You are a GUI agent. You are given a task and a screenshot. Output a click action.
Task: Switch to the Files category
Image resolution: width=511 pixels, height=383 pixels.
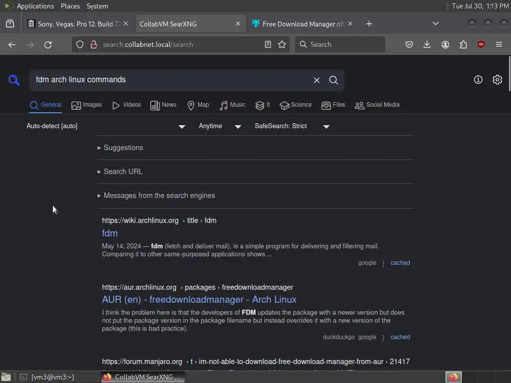click(x=333, y=105)
